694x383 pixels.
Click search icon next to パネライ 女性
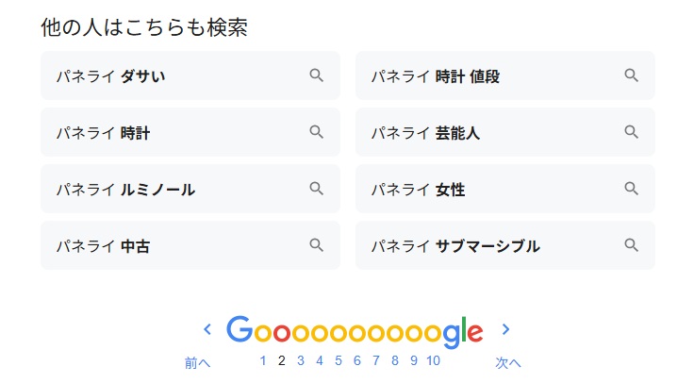pos(632,189)
